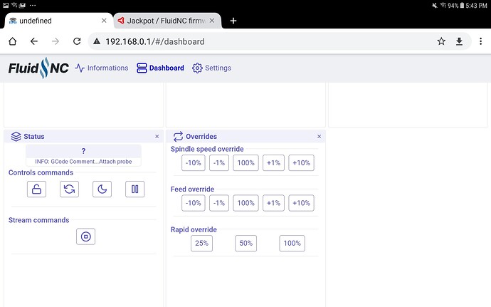
Task: Click the 5:43 PM clock
Action: coord(476,5)
